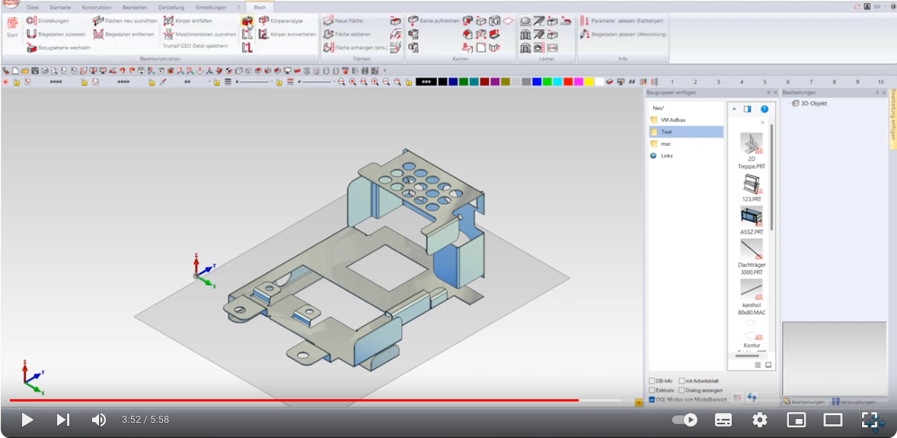Screen dimensions: 897x438
Task: Click the Neue Fläche tool
Action: click(x=328, y=21)
